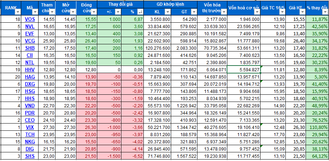Image resolution: width=329 pixels, height=161 pixels.
Task: Open the Vốn hóa thị trường filter dropdown
Action: tap(224, 12)
